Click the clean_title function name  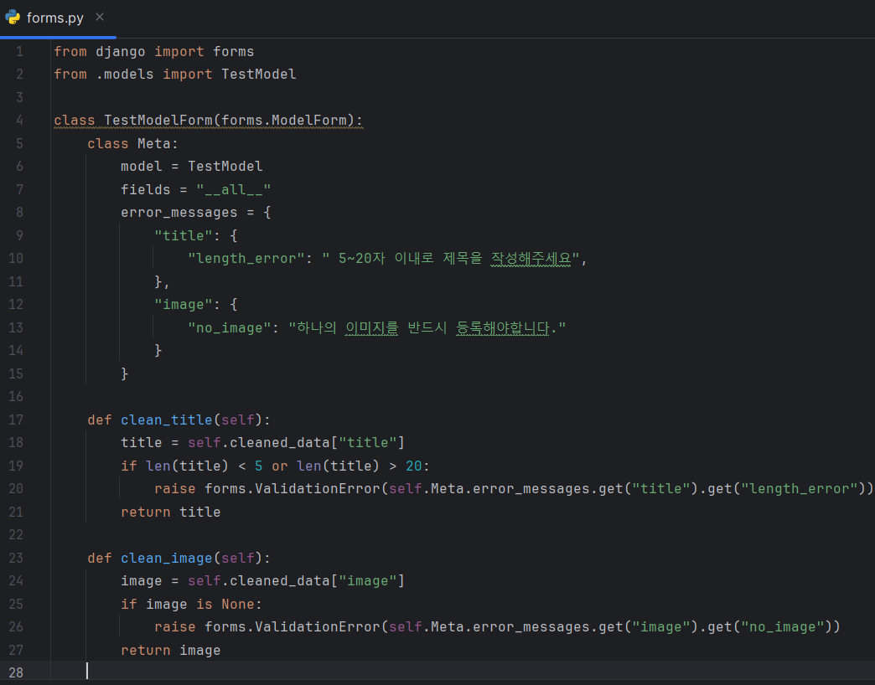click(167, 420)
